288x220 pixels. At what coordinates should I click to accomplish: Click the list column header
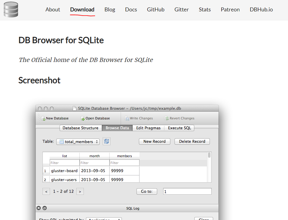coord(64,156)
